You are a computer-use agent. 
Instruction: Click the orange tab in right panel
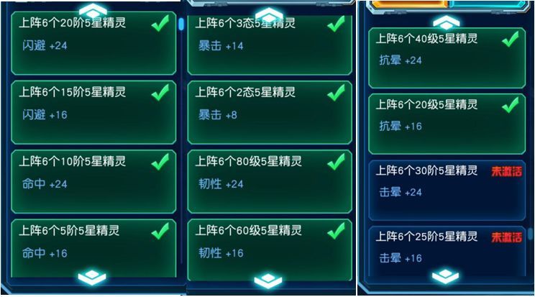pos(410,4)
